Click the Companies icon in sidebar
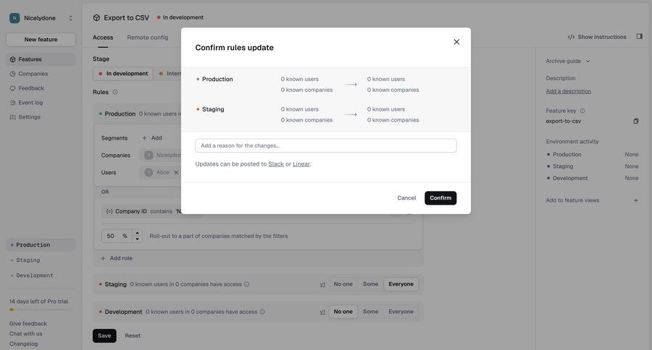The image size is (652, 350). tap(12, 74)
